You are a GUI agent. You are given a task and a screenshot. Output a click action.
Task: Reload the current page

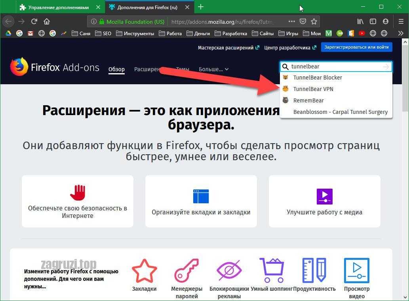point(34,21)
